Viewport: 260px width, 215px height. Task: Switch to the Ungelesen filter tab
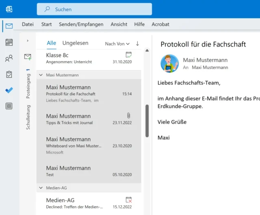(x=75, y=43)
